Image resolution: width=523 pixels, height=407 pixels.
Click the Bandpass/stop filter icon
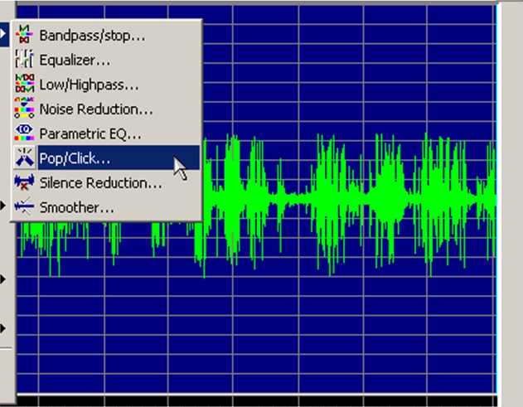pos(24,34)
